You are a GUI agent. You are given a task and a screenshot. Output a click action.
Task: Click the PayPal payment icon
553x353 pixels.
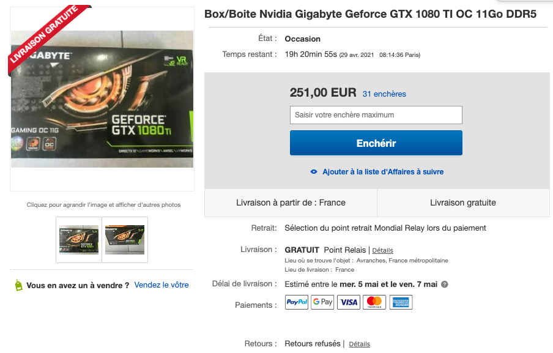coord(297,302)
